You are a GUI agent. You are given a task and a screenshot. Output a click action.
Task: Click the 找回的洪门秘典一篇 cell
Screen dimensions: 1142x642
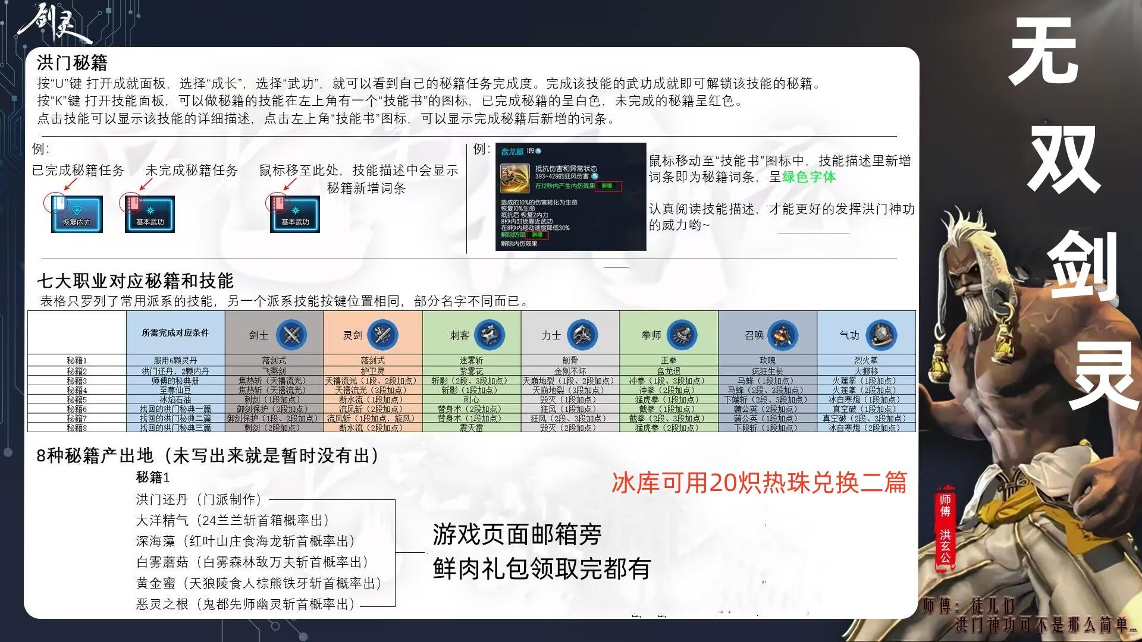click(175, 409)
